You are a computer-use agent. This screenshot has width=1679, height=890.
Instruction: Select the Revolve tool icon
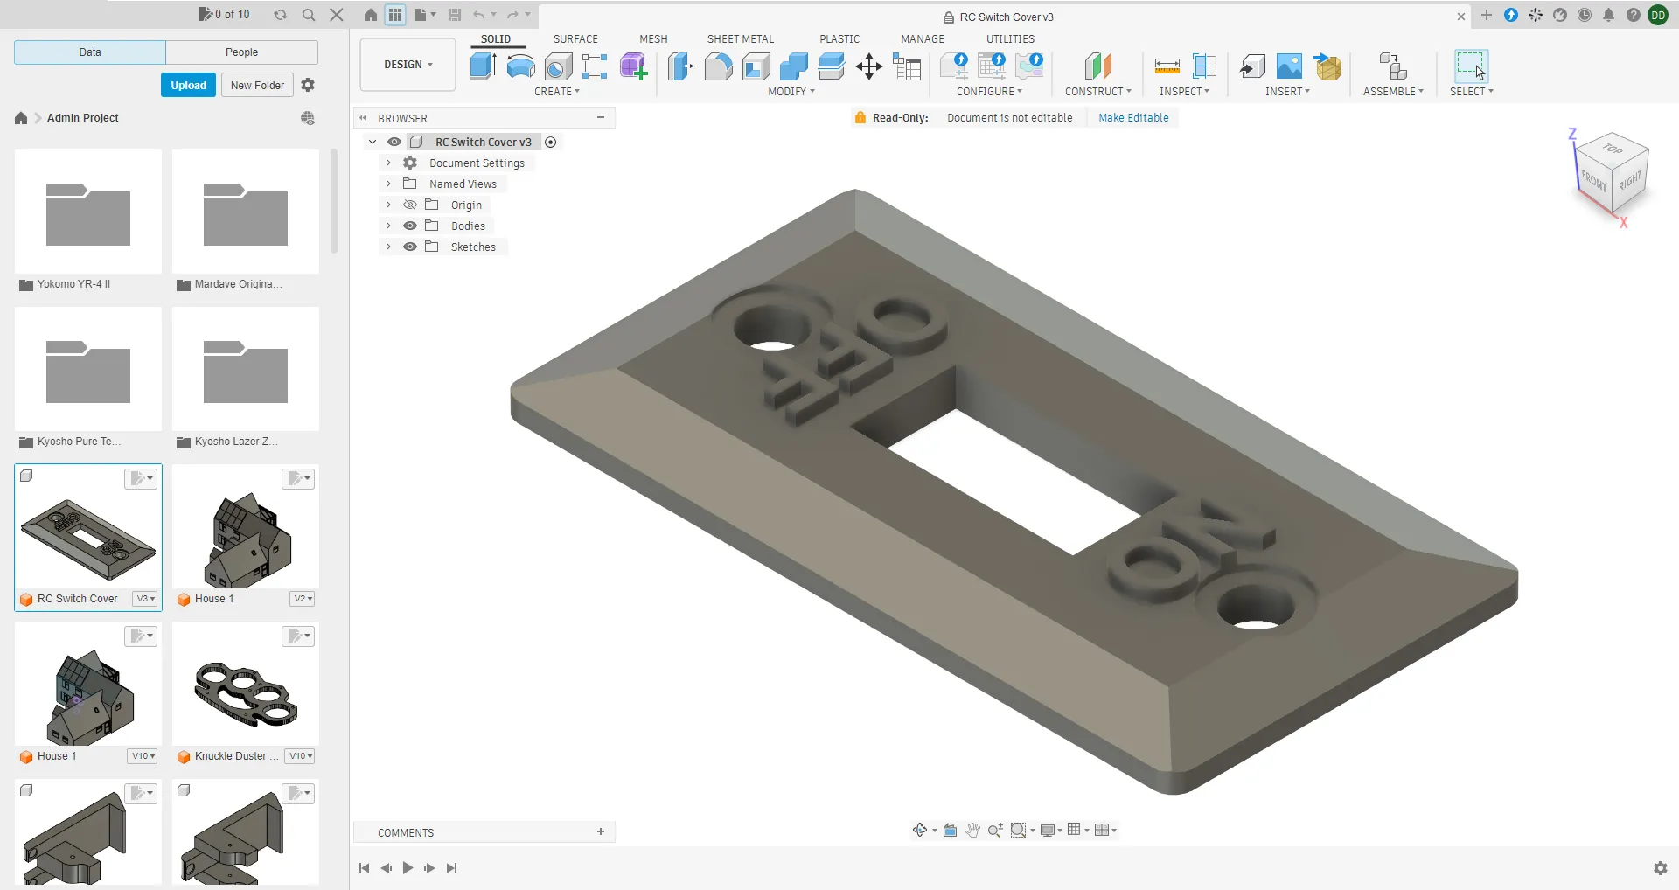point(520,66)
